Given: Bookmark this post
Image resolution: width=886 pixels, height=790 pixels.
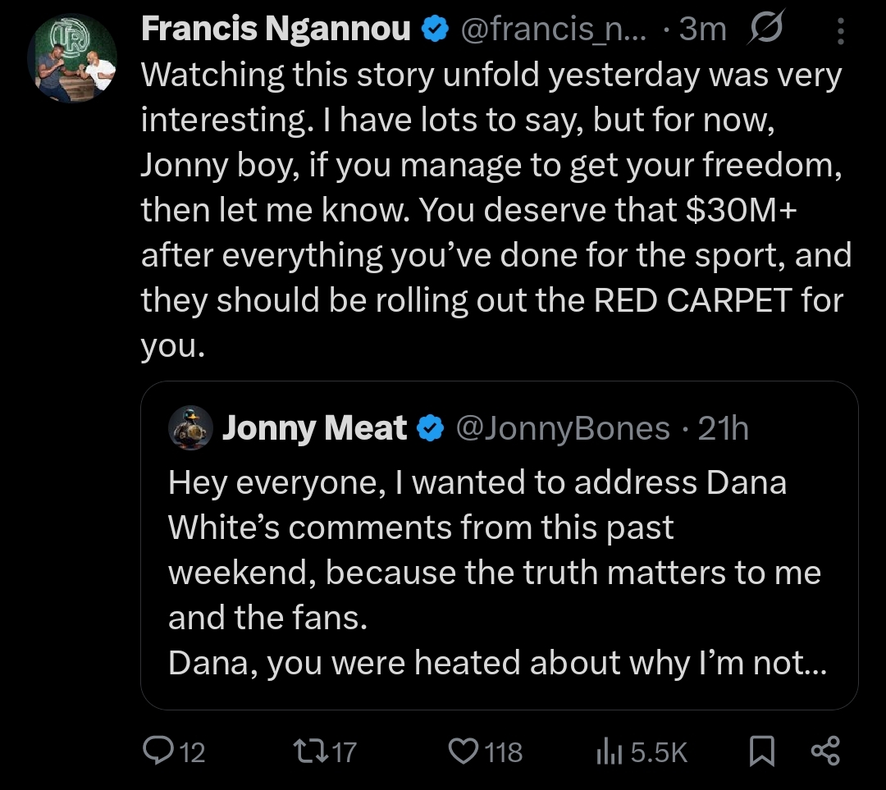Looking at the screenshot, I should coord(763,751).
